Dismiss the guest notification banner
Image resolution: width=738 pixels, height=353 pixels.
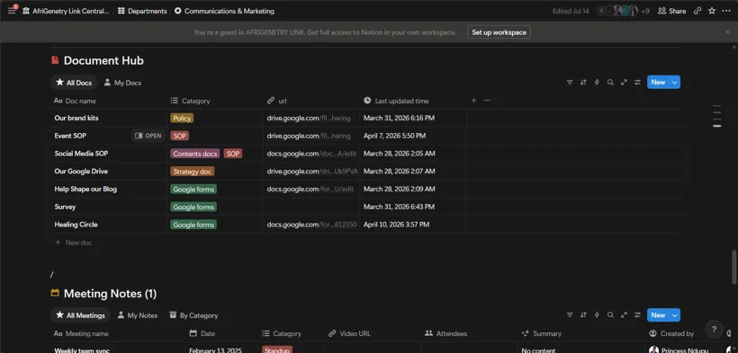tap(727, 32)
